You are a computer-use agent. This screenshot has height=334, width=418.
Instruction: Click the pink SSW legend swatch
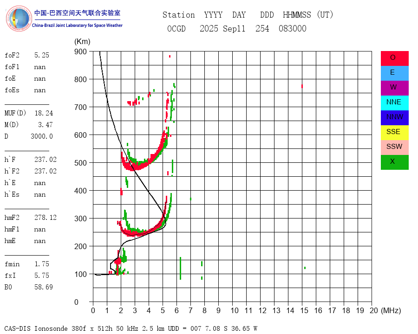(394, 148)
